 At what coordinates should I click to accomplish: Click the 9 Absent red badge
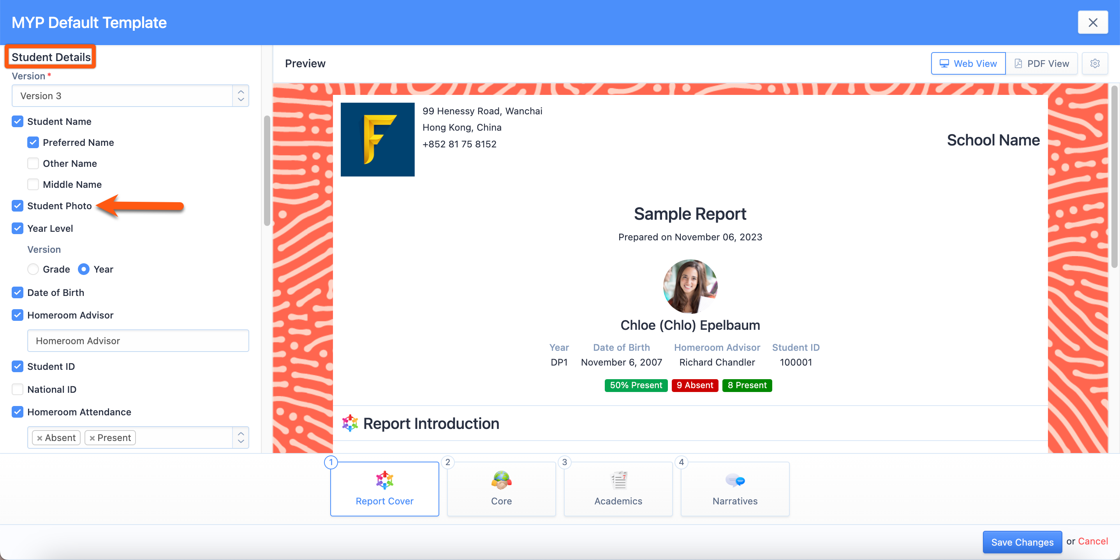695,385
